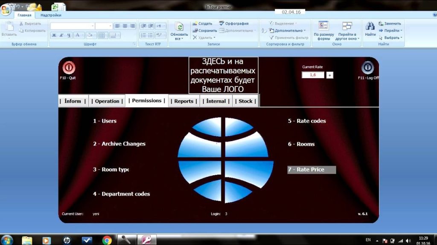This screenshot has width=437, height=245.
Task: Click the Office button in top-left corner
Action: pyautogui.click(x=6, y=9)
